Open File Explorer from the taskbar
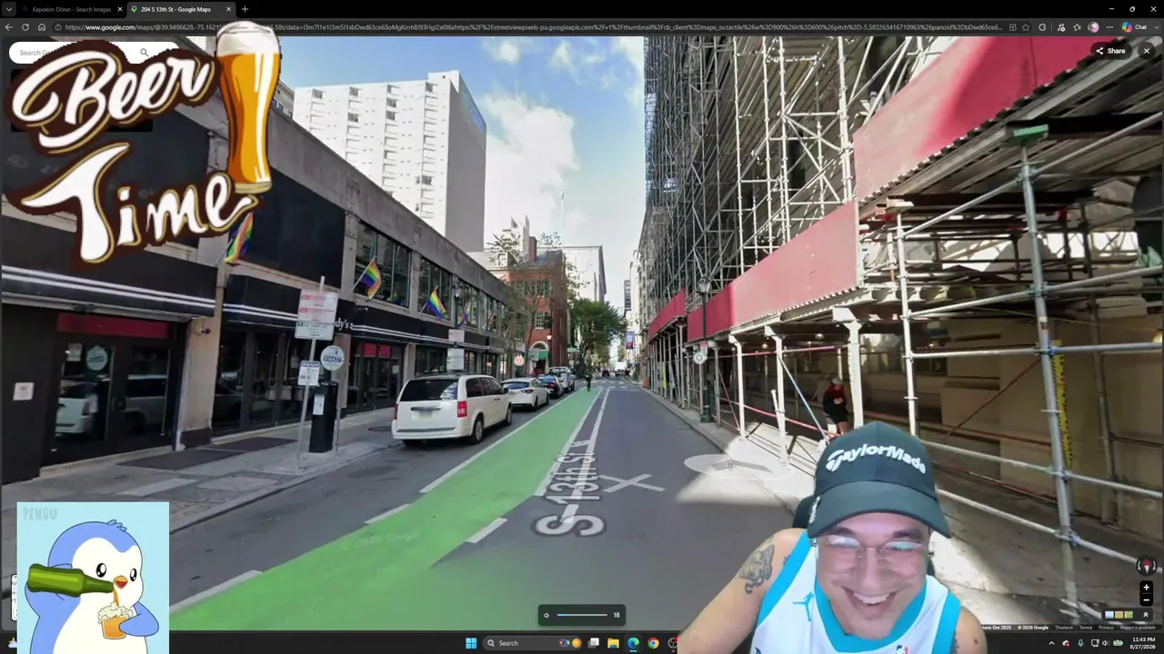Screen dimensions: 1164x654 click(613, 643)
